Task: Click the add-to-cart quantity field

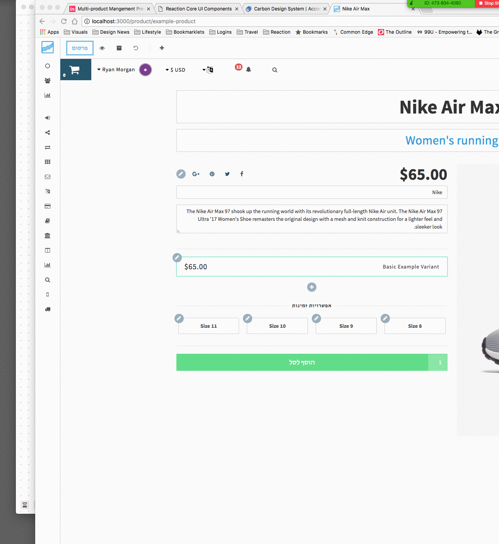Action: pos(438,362)
